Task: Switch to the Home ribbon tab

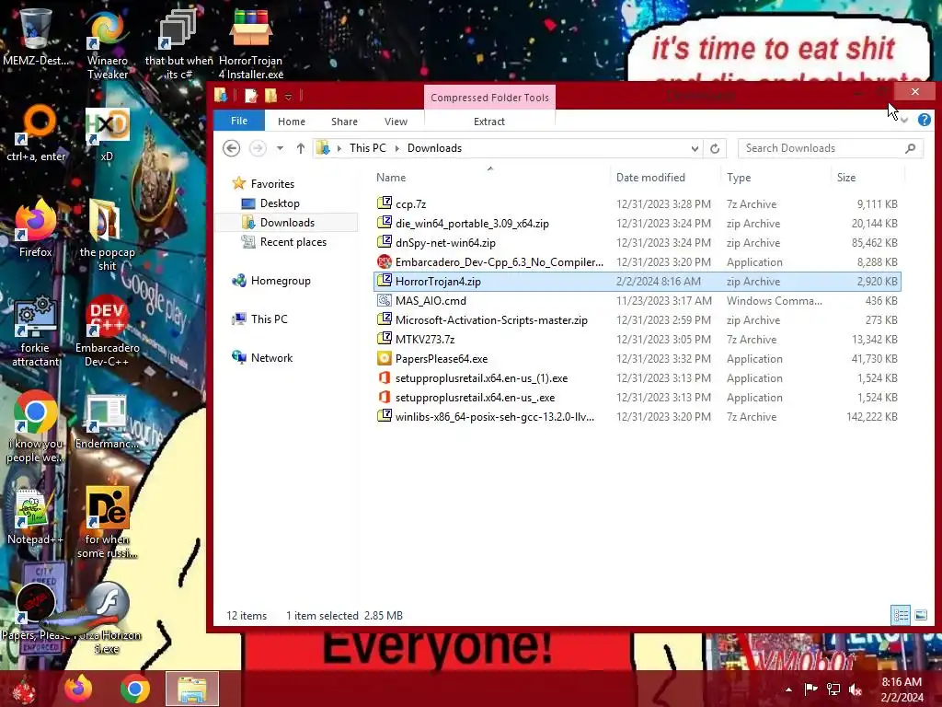Action: tap(292, 122)
